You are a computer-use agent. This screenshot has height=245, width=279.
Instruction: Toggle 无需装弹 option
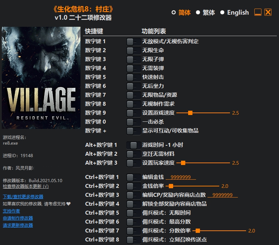point(133,69)
